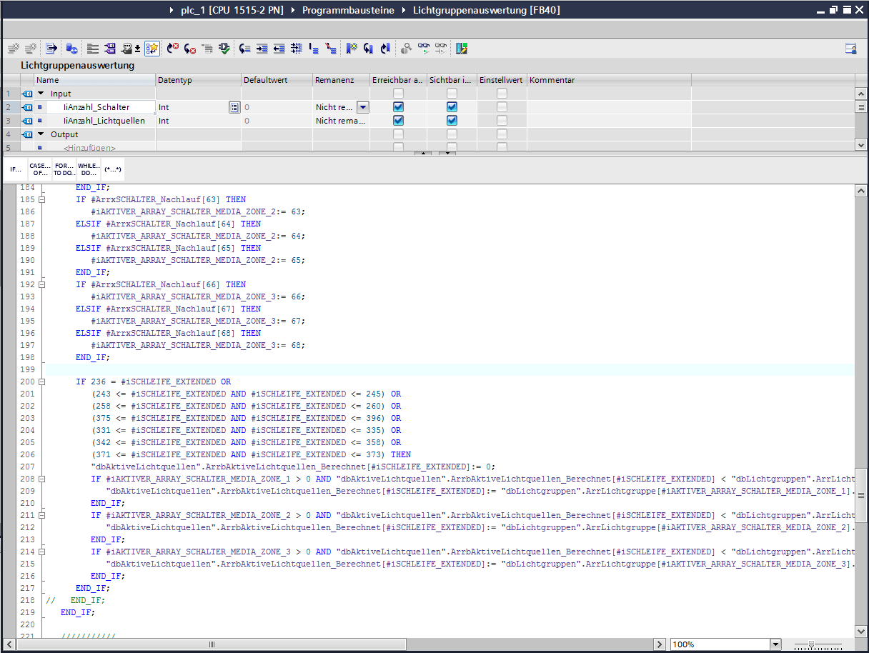
Task: Toggle Sichtbar checkbox for IiAnzahl_Schalter
Action: (x=452, y=107)
